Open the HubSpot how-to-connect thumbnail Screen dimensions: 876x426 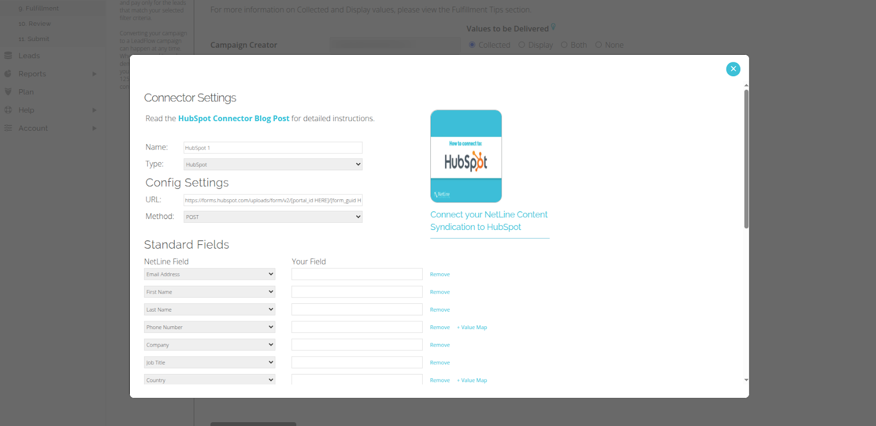pos(466,156)
